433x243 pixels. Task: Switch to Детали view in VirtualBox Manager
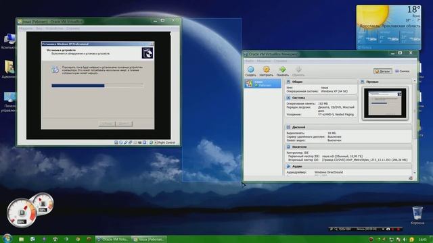pyautogui.click(x=383, y=71)
